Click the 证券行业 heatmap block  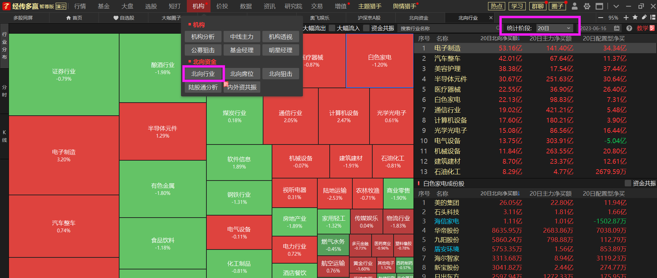64,74
